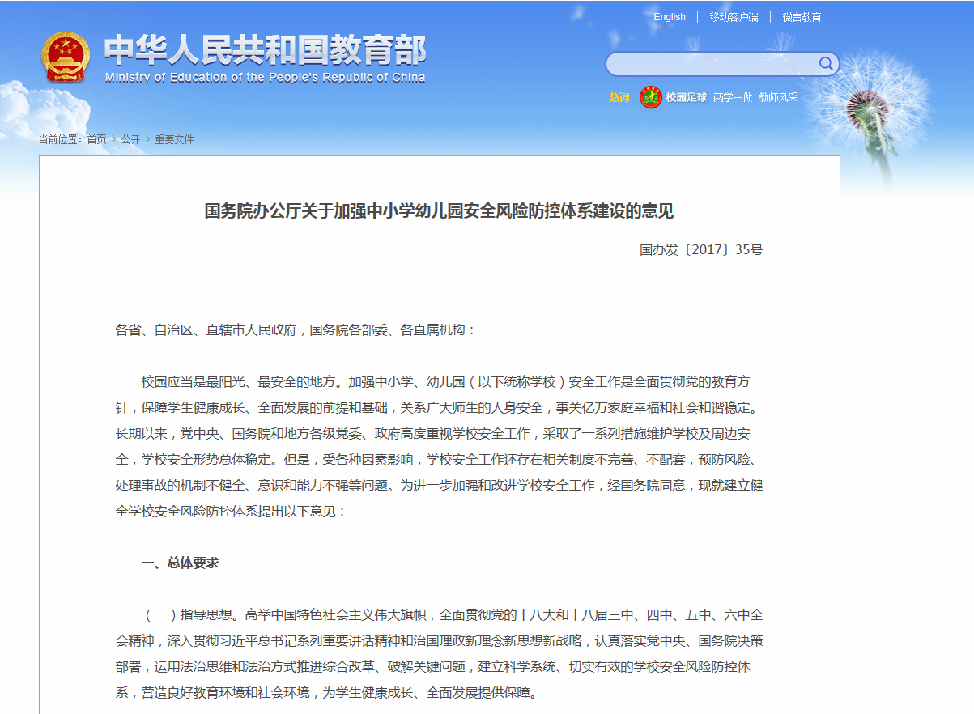Click the search magnifier icon
Viewport: 974px width, 714px height.
(826, 64)
